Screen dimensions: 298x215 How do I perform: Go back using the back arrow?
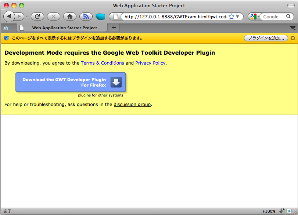pyautogui.click(x=9, y=17)
